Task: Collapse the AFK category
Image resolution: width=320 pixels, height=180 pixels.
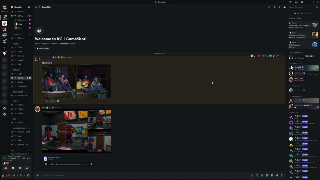Action: point(15,119)
